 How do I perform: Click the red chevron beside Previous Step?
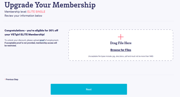pyautogui.click(x=5, y=79)
